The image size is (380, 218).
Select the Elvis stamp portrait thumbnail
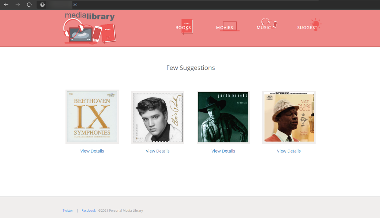158,117
